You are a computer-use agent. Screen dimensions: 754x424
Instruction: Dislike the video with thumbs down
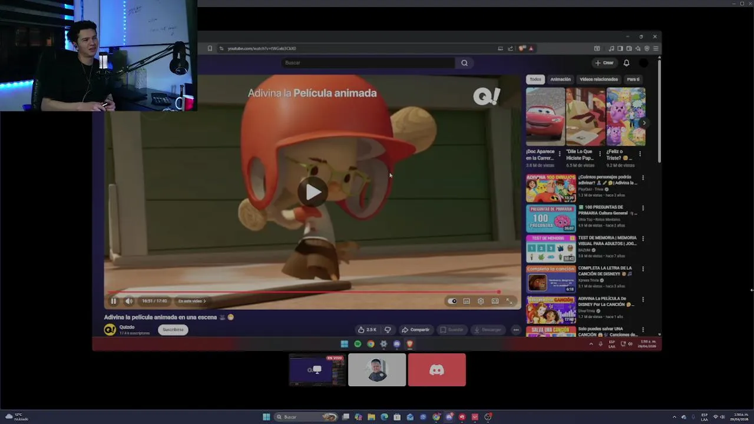pos(388,330)
